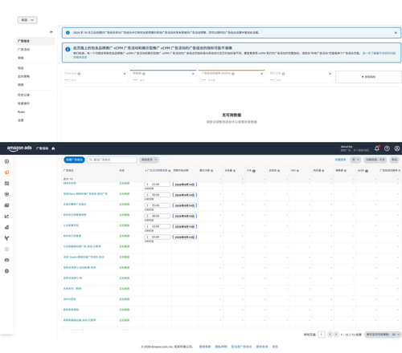The width and height of the screenshot is (402, 353).
Task: Open the grid squares rail icon
Action: 6,183
